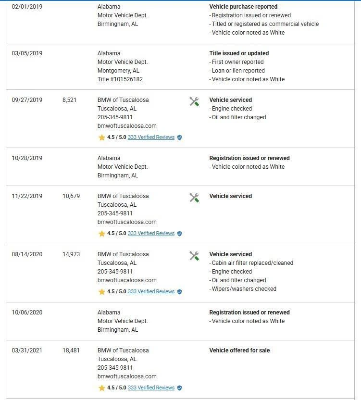Click verified shield badge in 11/22/2019 entry
Viewport: 361px width, 400px height.
click(179, 234)
